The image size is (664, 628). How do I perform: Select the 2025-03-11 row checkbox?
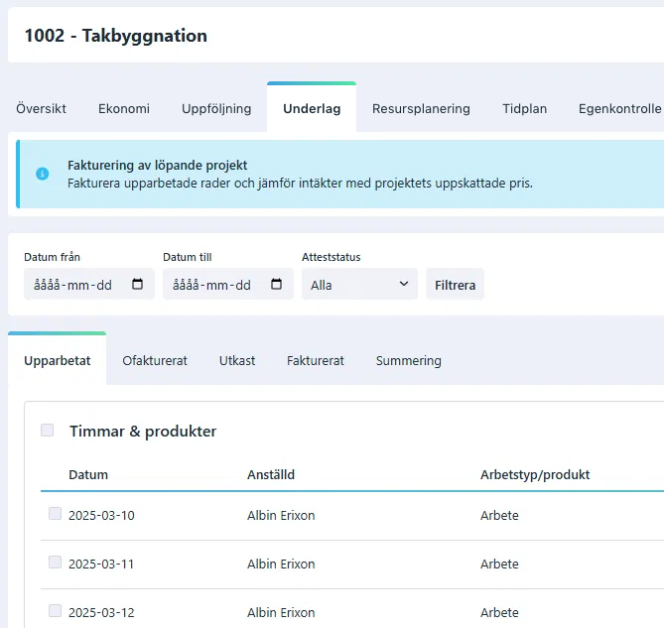click(x=55, y=563)
